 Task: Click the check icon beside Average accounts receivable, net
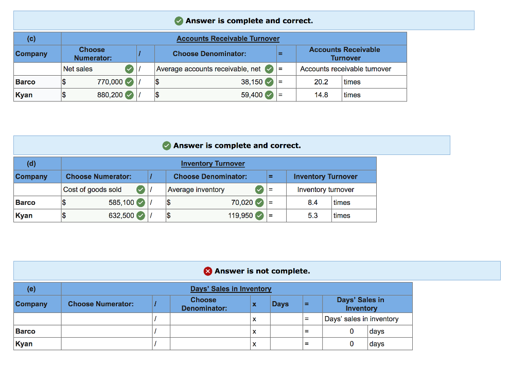269,69
